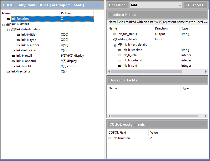Click the HTTP Met... button
Screen dimensions: 210x161
click(196, 5)
